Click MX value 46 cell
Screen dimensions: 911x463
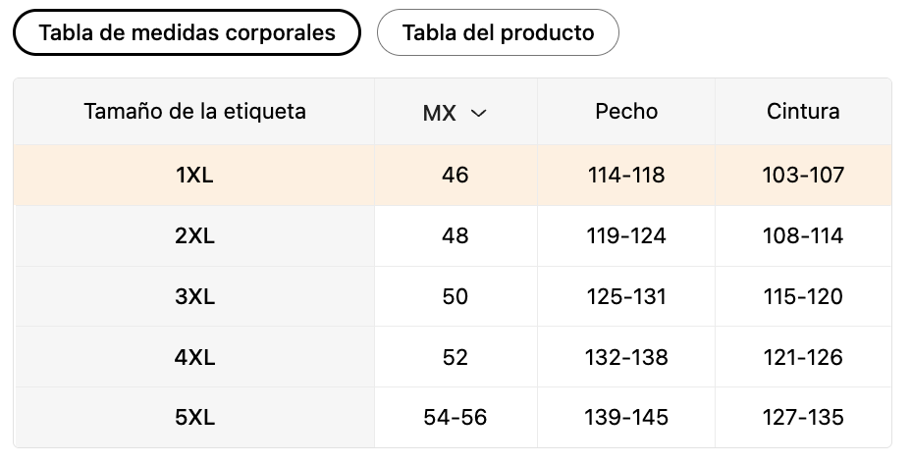tap(455, 175)
